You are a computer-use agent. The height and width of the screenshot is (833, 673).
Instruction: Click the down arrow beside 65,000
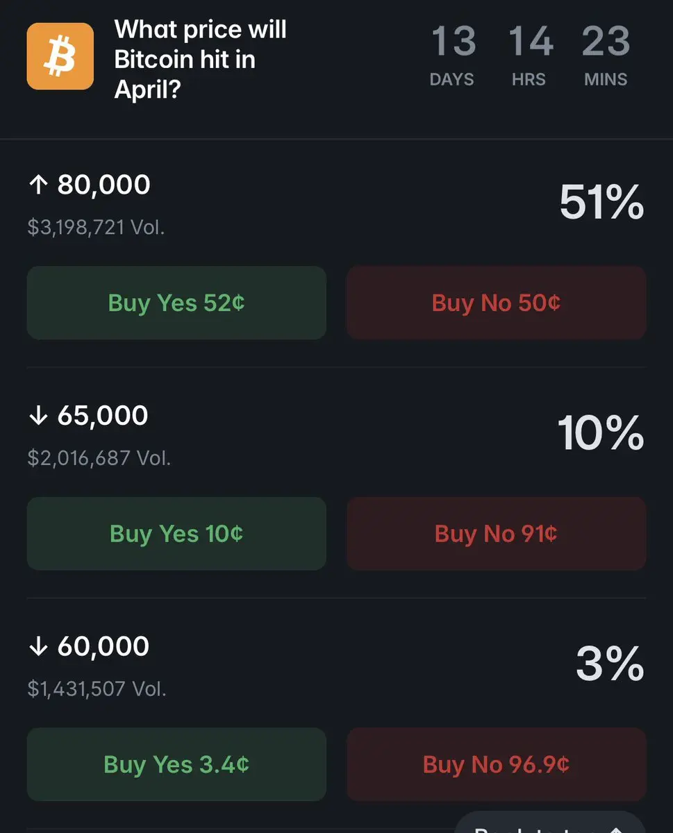[x=38, y=416]
